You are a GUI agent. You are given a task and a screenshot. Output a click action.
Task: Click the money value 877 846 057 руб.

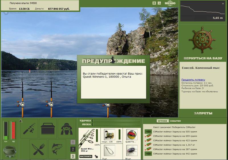point(59,9)
